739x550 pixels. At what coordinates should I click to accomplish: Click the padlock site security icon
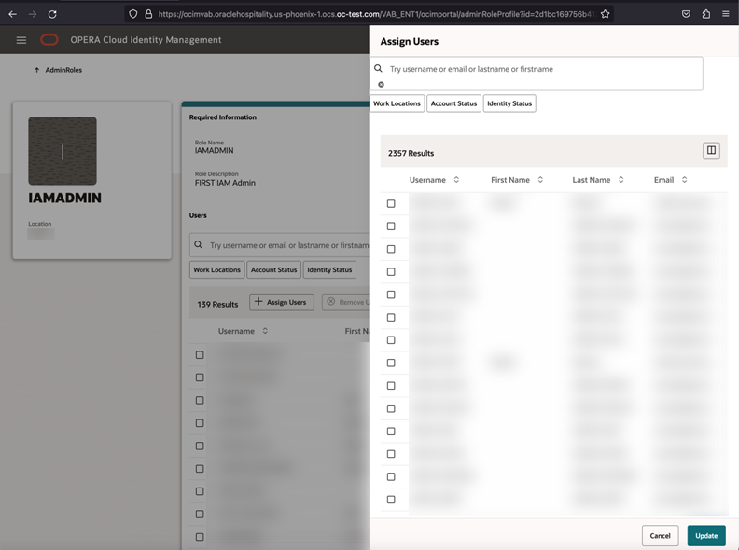click(x=148, y=14)
